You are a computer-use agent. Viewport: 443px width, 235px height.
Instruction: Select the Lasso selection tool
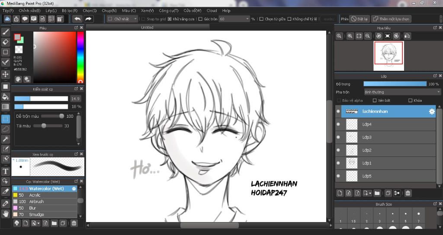(5, 129)
